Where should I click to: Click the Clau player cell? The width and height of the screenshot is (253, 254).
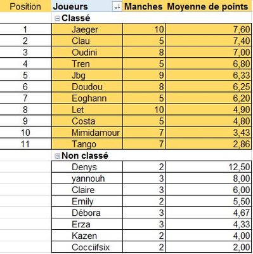pos(87,41)
